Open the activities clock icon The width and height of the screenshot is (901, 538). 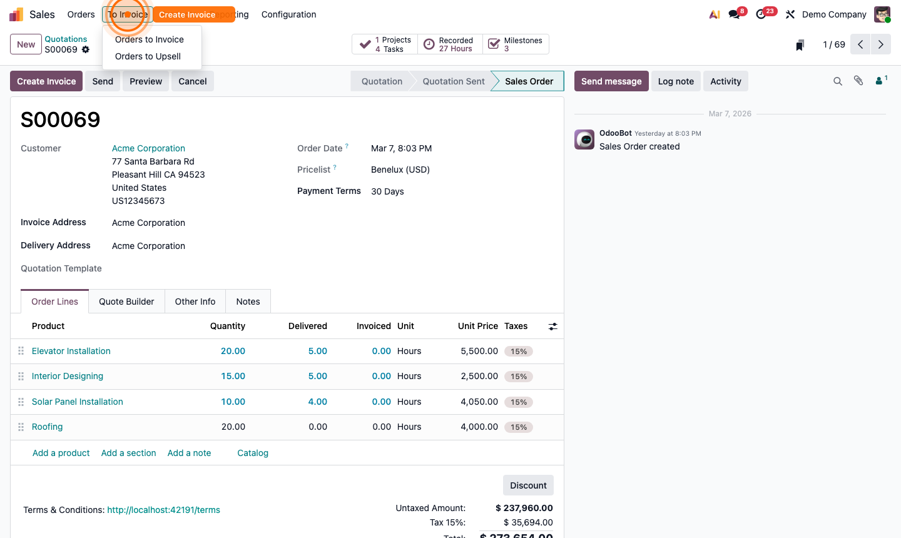(761, 14)
